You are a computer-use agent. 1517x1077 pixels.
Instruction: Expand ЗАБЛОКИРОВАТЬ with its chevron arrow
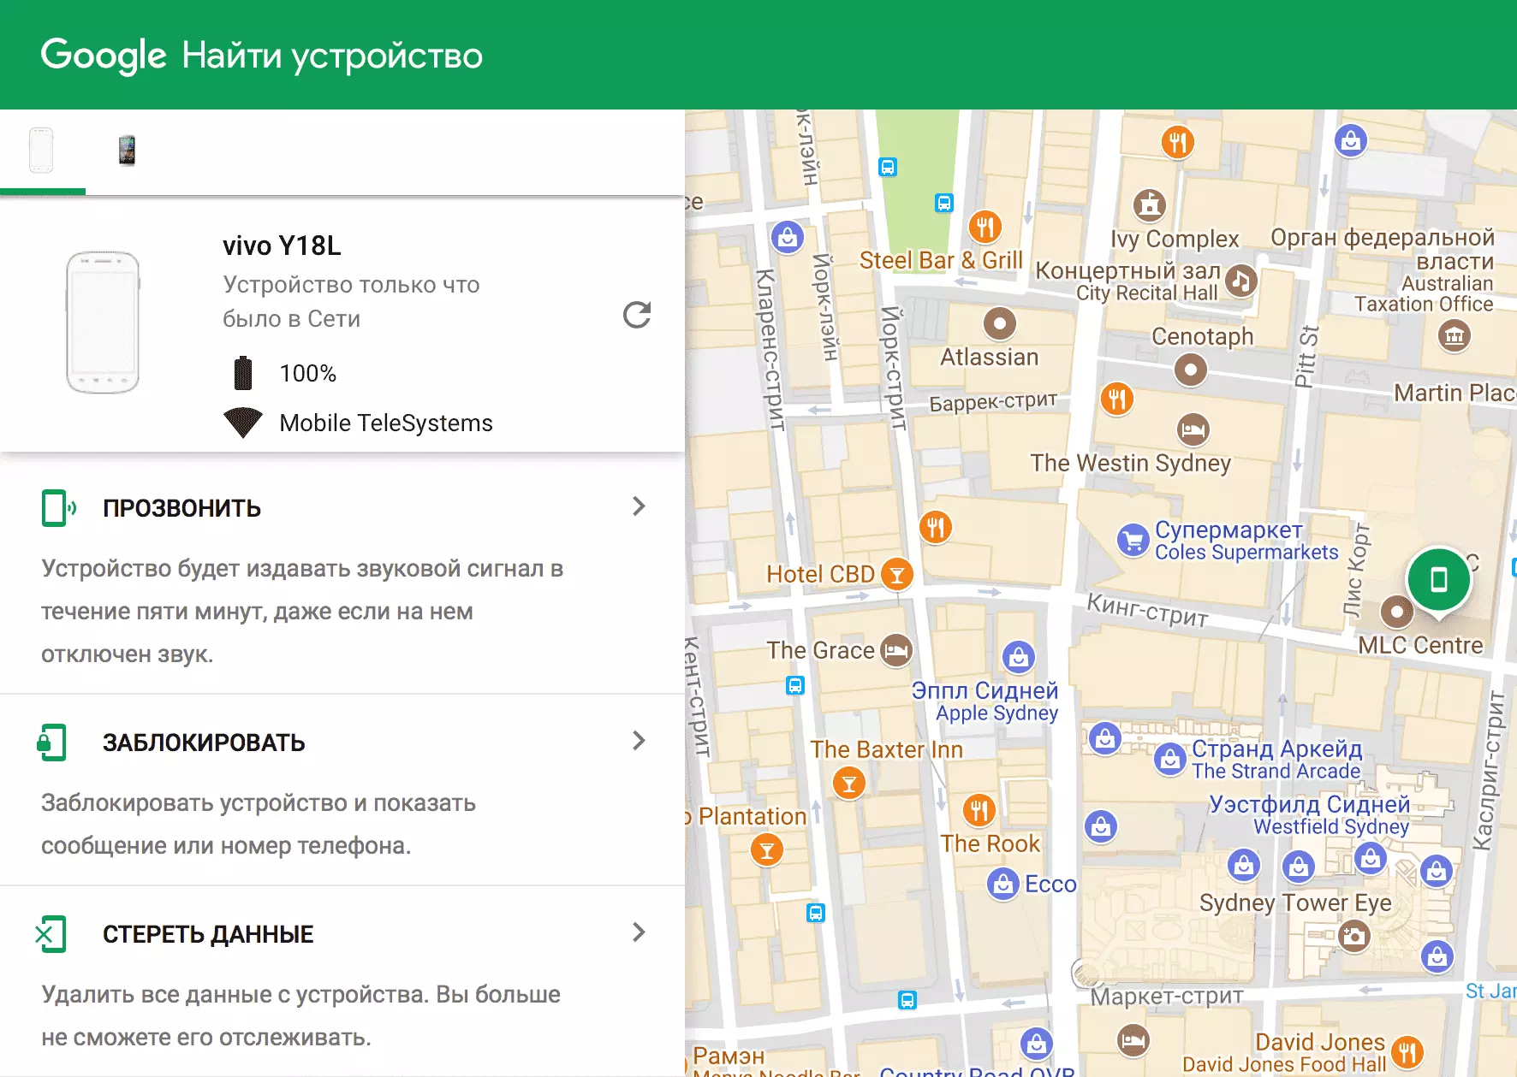pos(639,741)
